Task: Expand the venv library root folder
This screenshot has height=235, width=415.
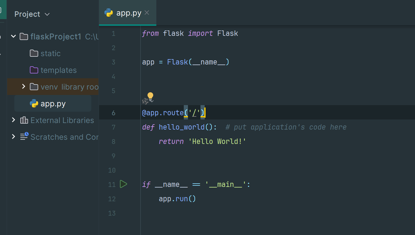Action: click(24, 87)
